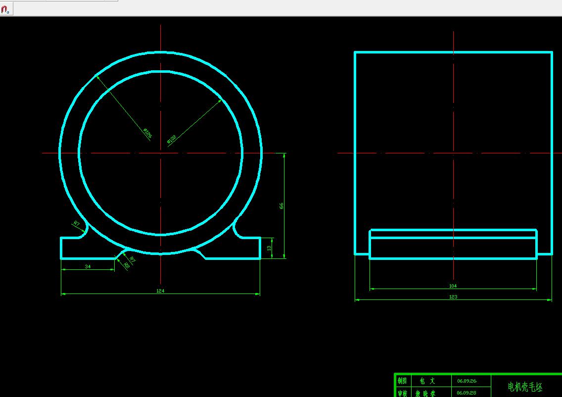The image size is (562, 397).
Task: Select the R2 radius label under the housing
Action: pyautogui.click(x=126, y=265)
